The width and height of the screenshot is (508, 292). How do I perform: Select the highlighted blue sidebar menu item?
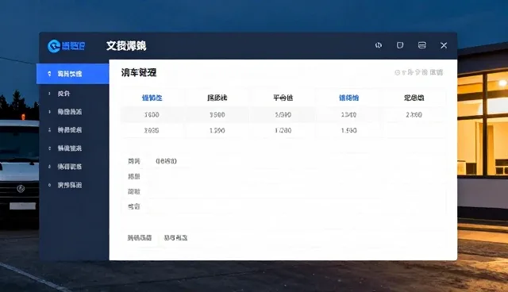[72, 74]
